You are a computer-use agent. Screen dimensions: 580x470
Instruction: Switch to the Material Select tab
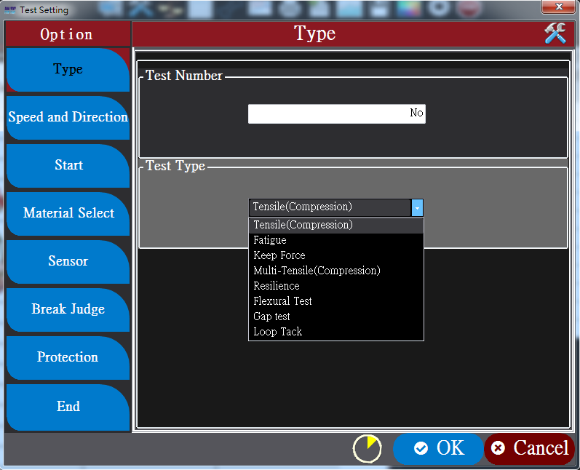[68, 213]
